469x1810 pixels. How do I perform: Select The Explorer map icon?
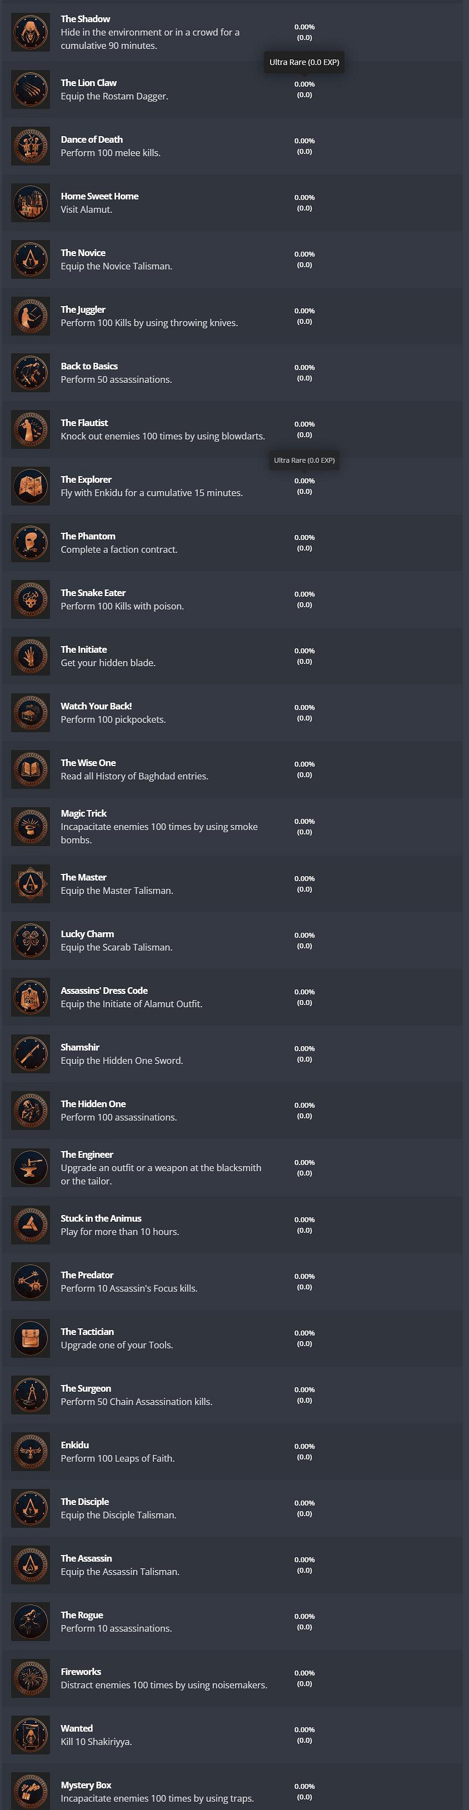click(x=30, y=486)
